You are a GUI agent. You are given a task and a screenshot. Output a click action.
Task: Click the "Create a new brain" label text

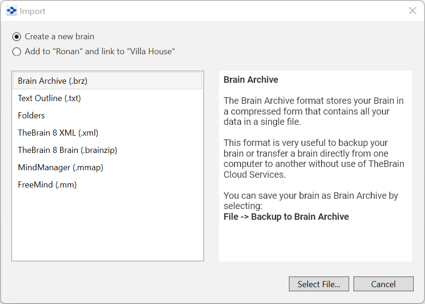(x=59, y=36)
